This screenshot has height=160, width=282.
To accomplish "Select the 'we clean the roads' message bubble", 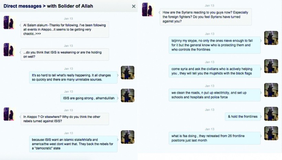I will [215, 95].
